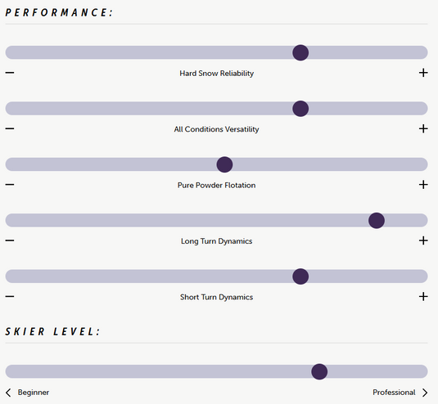Click the minus icon for Pure Powder Flotation
This screenshot has height=404, width=438.
tap(10, 185)
